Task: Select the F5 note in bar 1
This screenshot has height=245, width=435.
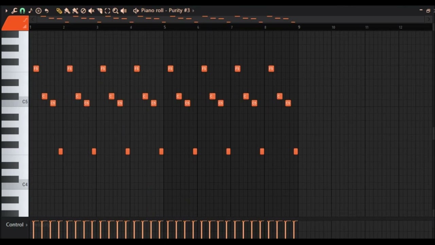Action: tap(36, 69)
